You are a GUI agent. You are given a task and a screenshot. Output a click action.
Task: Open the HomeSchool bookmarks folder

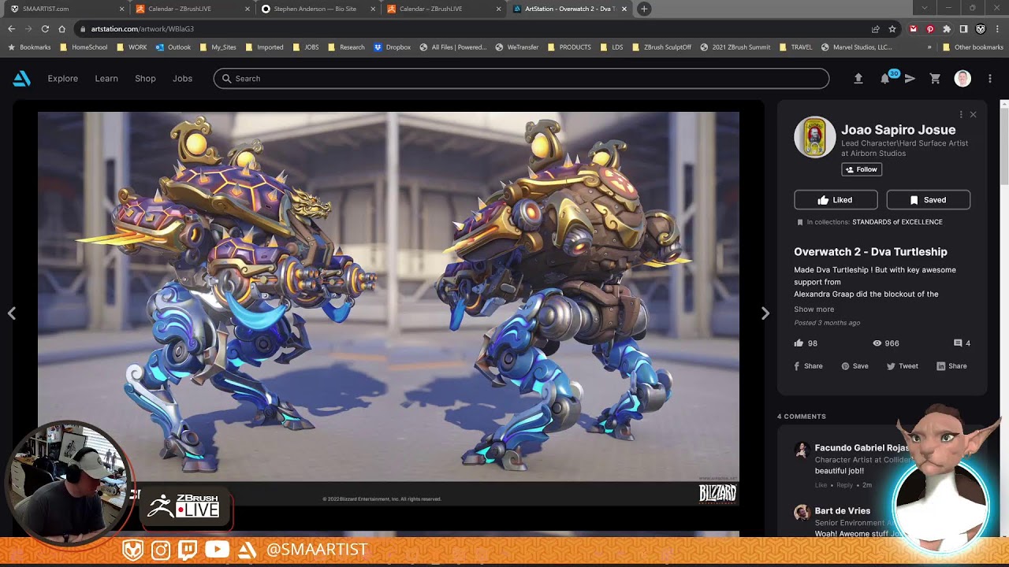(x=84, y=47)
